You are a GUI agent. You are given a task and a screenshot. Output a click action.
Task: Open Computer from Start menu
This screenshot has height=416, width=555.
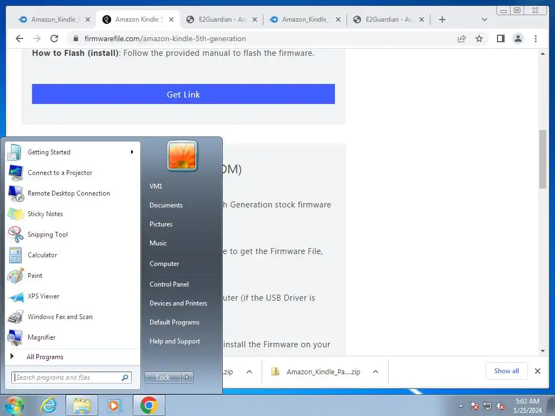click(164, 264)
